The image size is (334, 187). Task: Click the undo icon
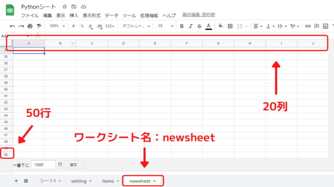tap(12, 26)
